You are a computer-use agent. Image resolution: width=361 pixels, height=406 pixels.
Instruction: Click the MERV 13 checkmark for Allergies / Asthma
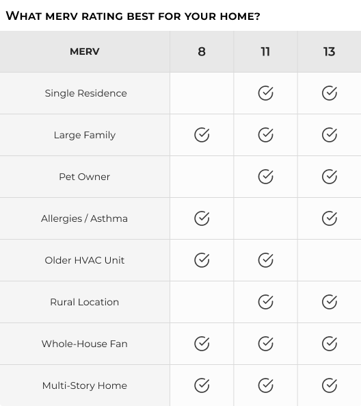[x=330, y=218]
